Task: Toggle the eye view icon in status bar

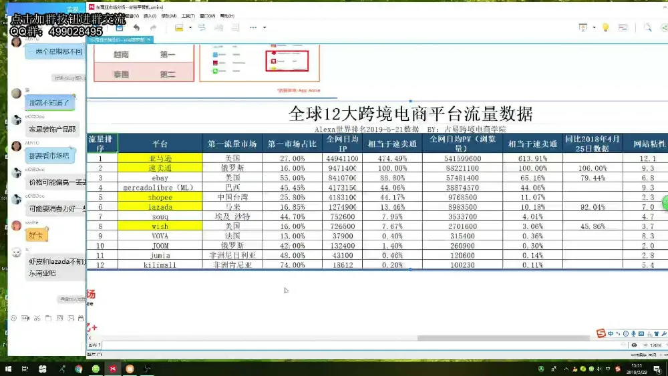Action: coord(634,345)
